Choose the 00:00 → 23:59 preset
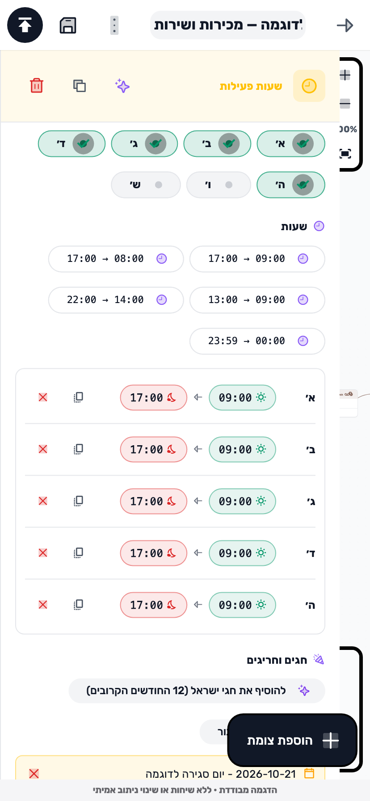Image resolution: width=370 pixels, height=801 pixels. [257, 341]
